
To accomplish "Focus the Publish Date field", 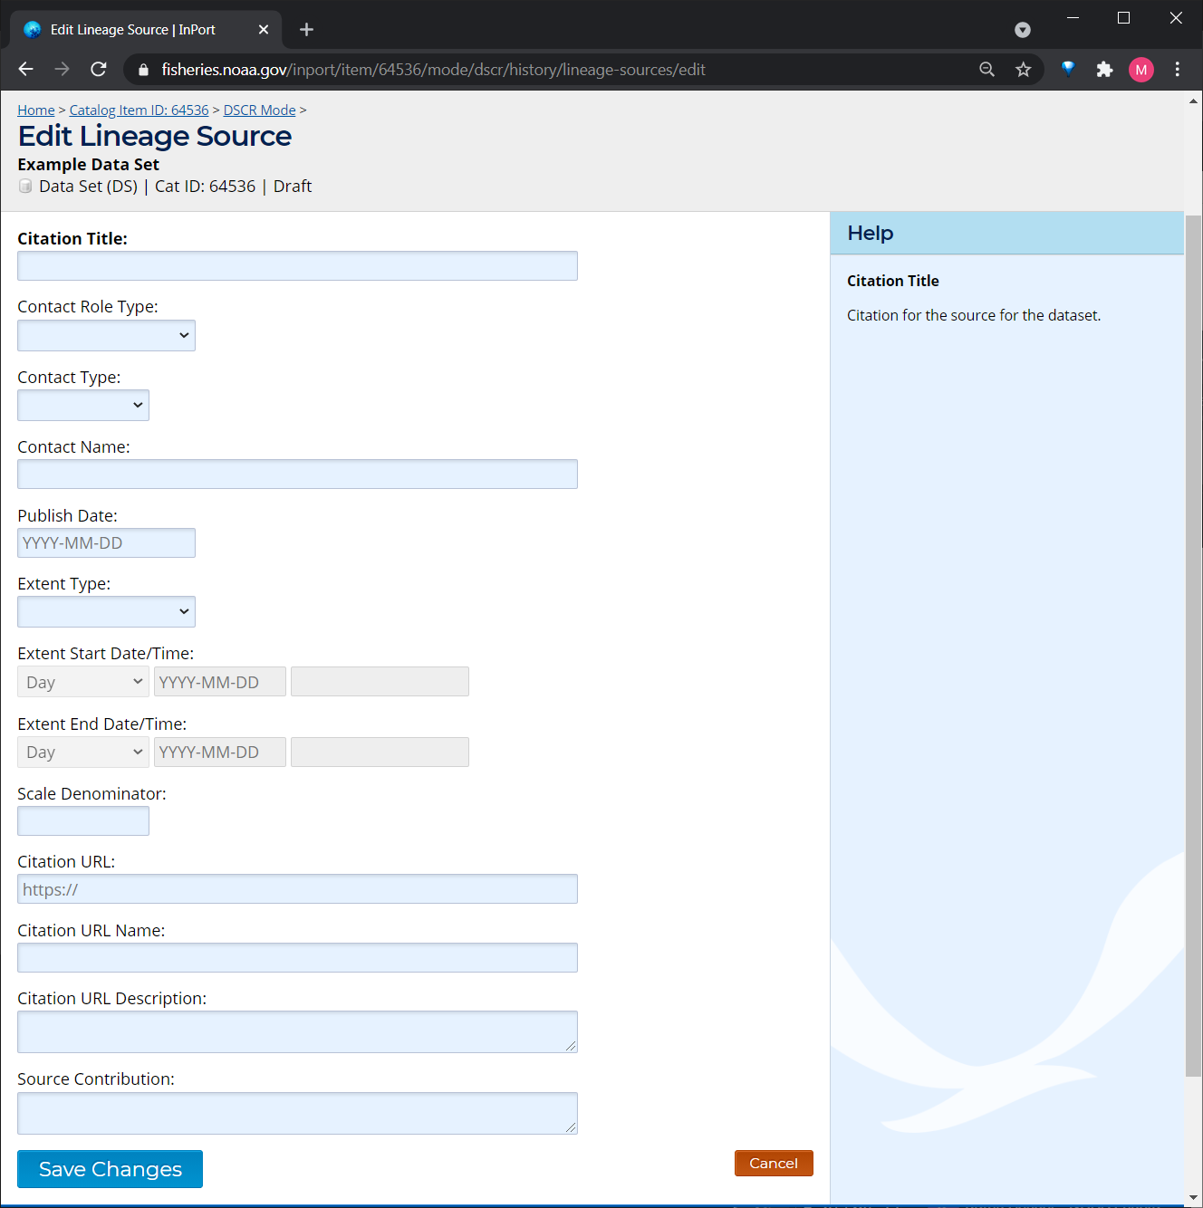I will [106, 542].
